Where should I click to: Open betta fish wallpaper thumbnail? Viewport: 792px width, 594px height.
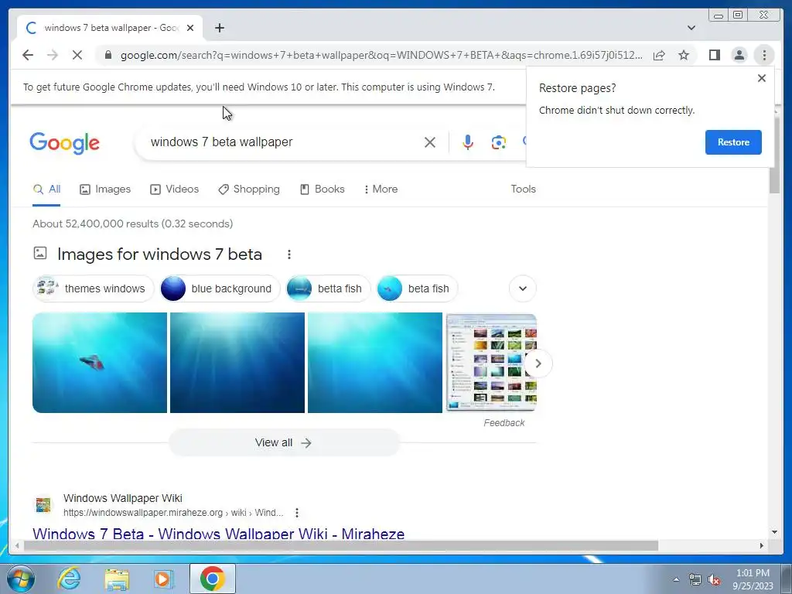(x=100, y=363)
